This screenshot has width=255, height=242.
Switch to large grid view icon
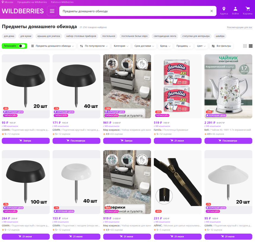245,46
